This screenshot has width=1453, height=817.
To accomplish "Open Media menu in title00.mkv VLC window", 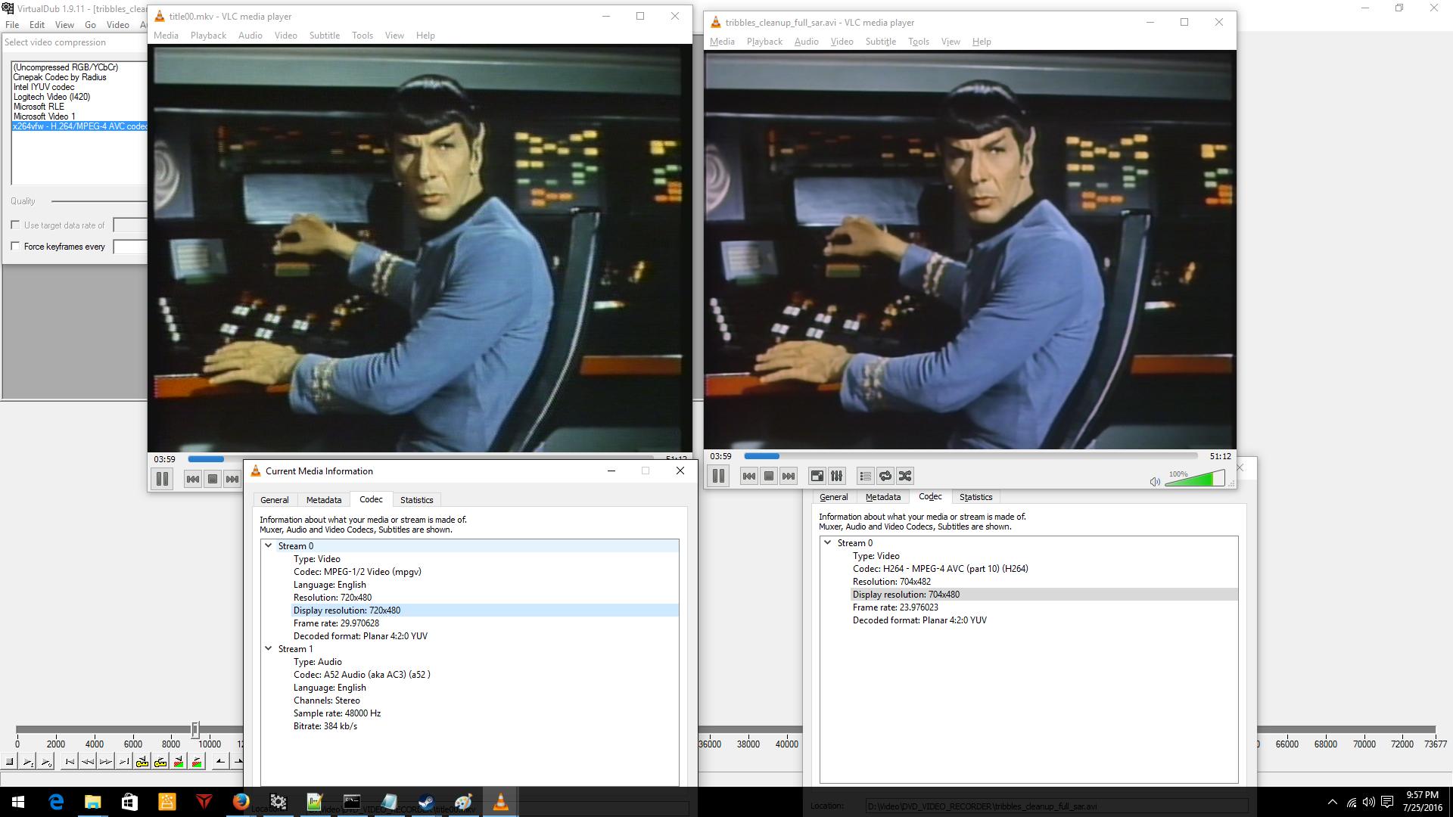I will tap(166, 36).
